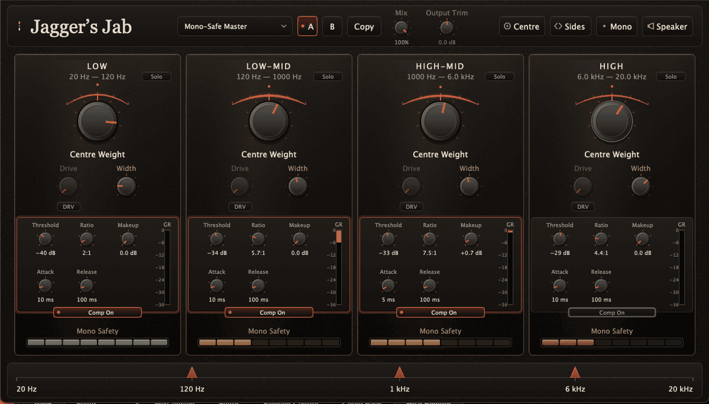Click the LOW band Mono Safety meter

click(97, 342)
